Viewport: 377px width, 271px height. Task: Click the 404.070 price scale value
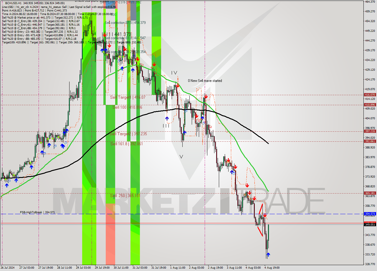370,118
